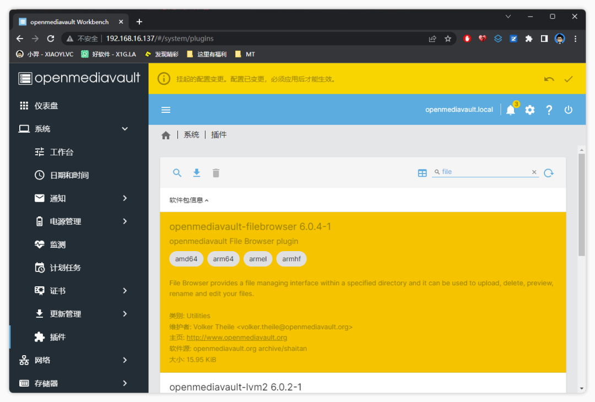This screenshot has width=595, height=402.
Task: Click the power menu icon
Action: [568, 110]
